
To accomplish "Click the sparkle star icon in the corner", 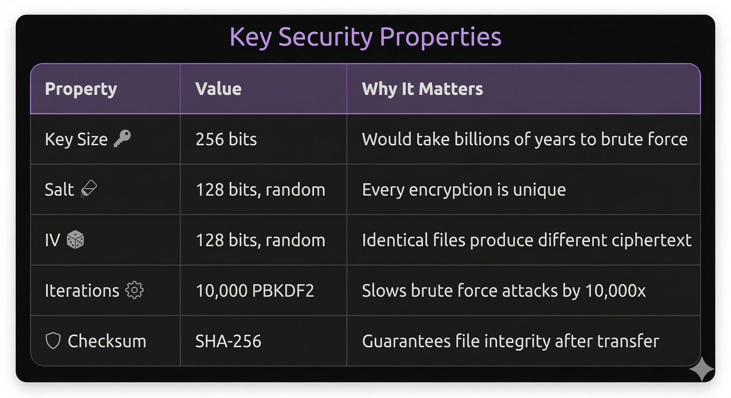I will pos(702,369).
